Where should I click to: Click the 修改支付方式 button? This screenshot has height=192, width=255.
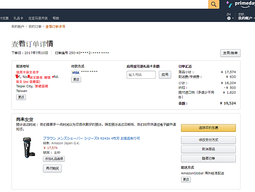coord(208,140)
